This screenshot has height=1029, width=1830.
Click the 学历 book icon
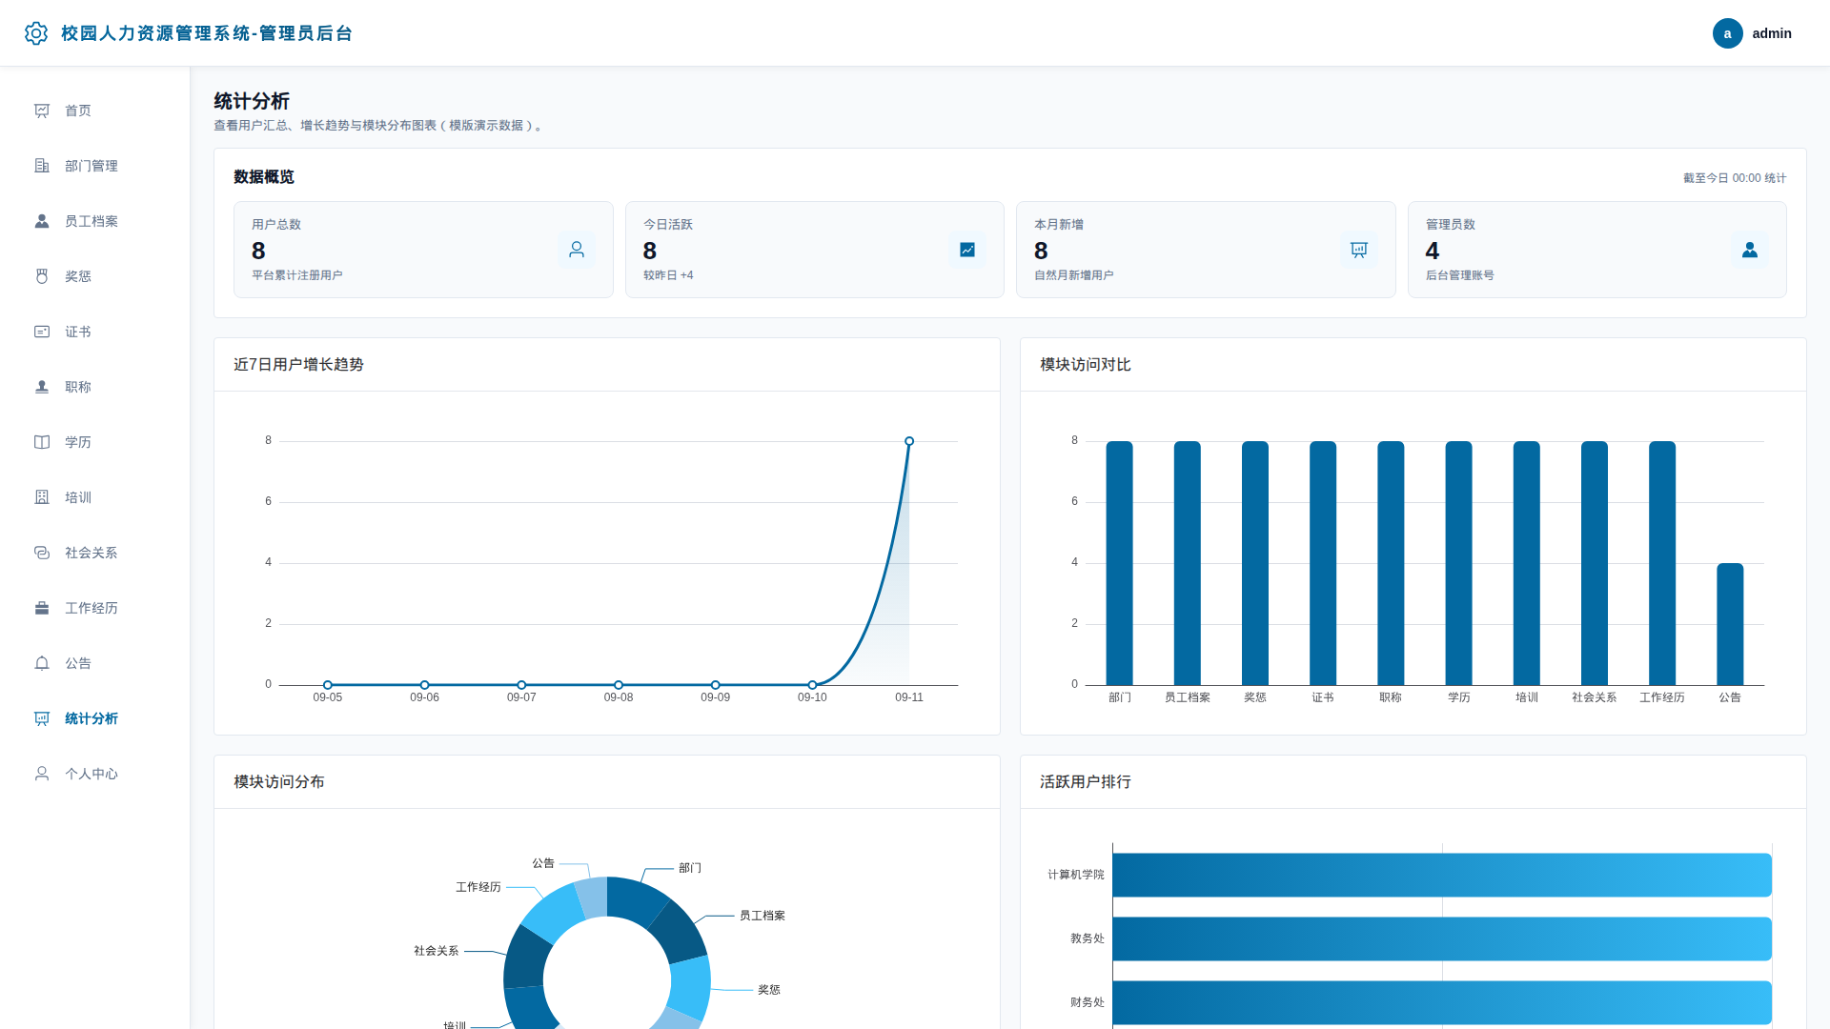(x=42, y=442)
